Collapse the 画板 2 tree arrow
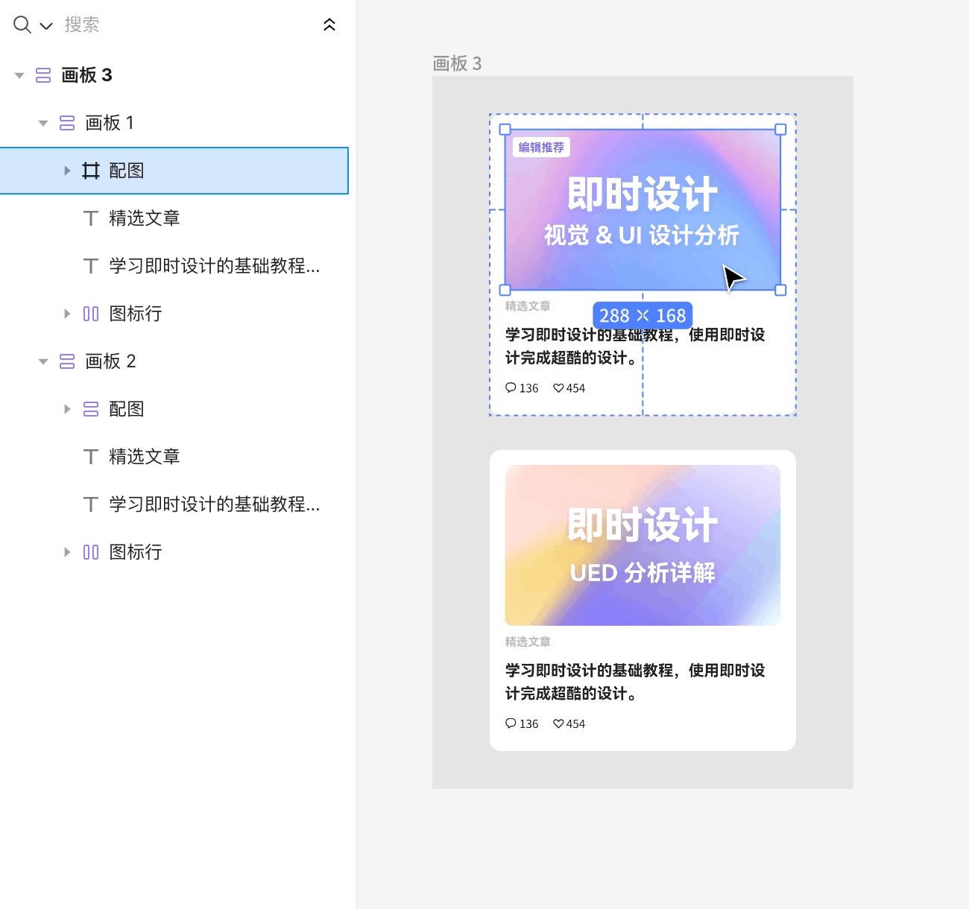This screenshot has height=909, width=969. (43, 361)
